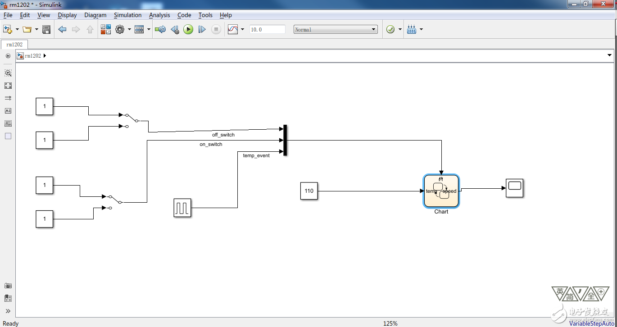Open the File menu
The image size is (617, 327).
(x=8, y=15)
